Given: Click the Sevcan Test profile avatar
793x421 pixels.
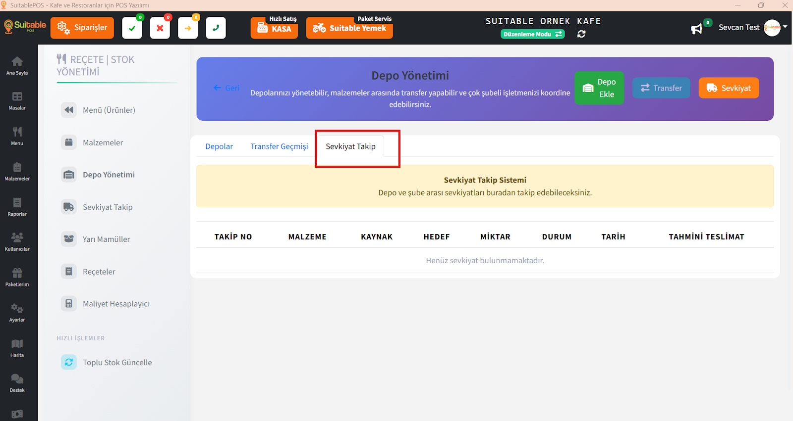Looking at the screenshot, I should (772, 28).
